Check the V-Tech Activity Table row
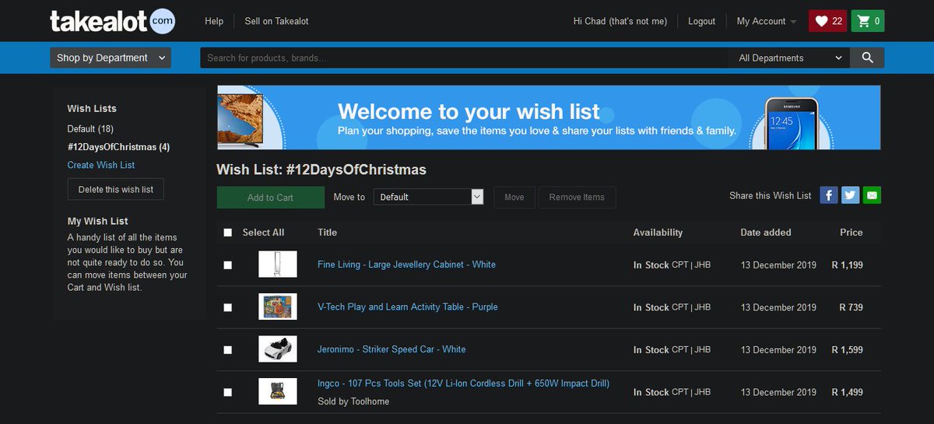The height and width of the screenshot is (424, 934). pyautogui.click(x=227, y=307)
